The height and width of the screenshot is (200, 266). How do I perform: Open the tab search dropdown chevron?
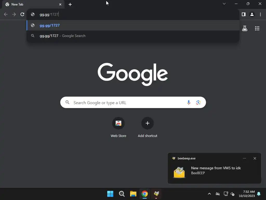click(x=224, y=4)
